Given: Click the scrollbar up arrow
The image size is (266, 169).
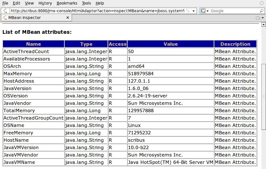Looking at the screenshot, I should pos(263,25).
